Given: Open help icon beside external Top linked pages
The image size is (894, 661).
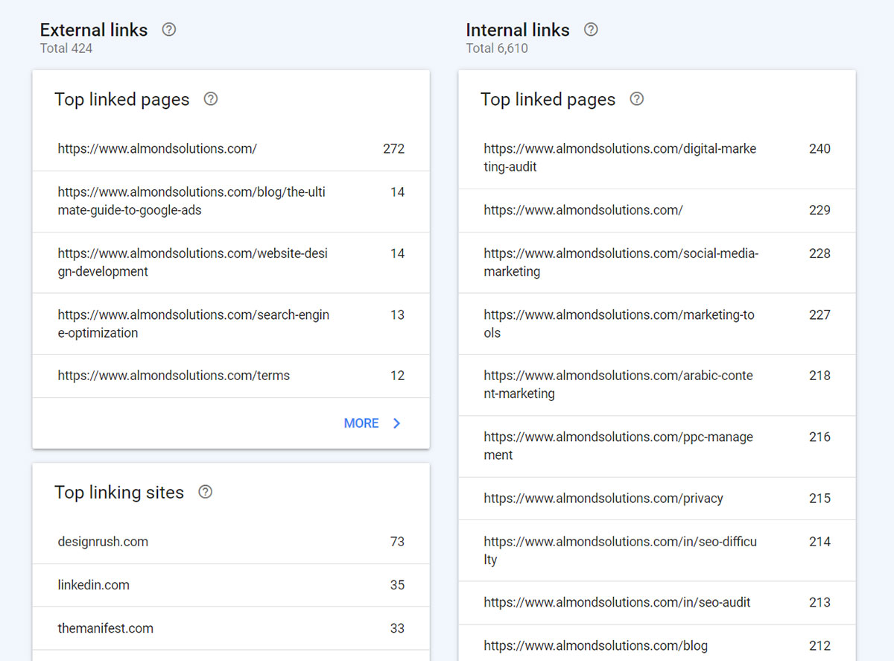Looking at the screenshot, I should click(211, 99).
